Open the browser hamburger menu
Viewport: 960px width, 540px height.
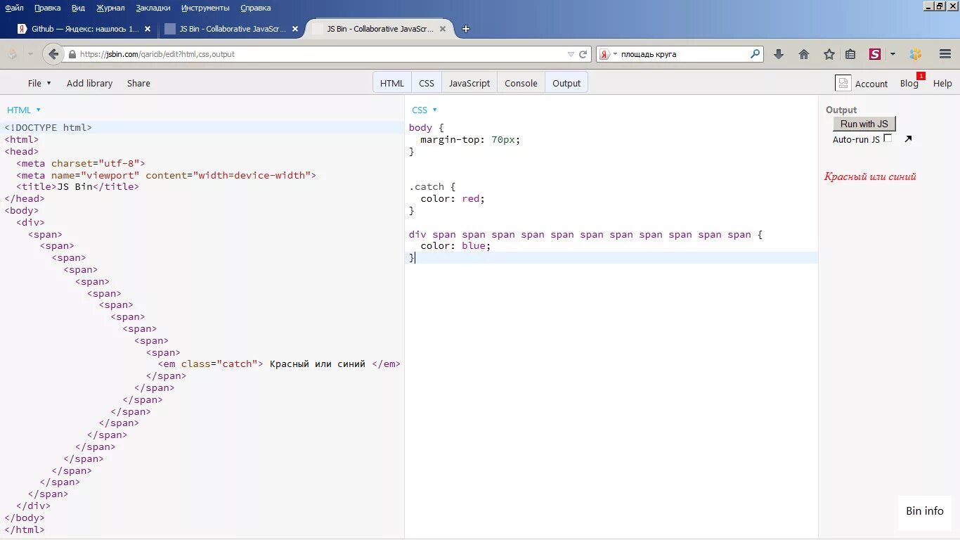pos(945,54)
